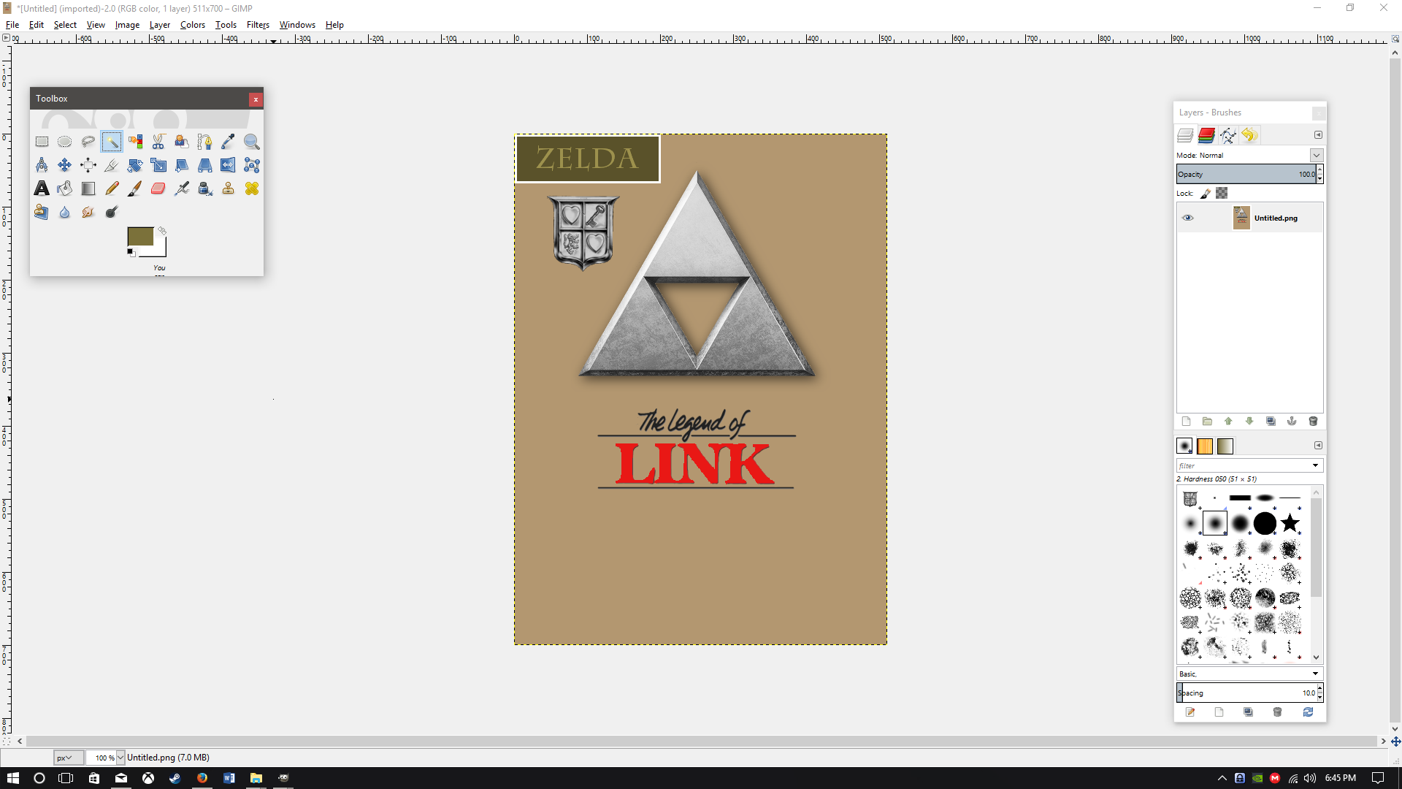This screenshot has height=789, width=1402.
Task: Select the Zoom magnifier tool
Action: (252, 142)
